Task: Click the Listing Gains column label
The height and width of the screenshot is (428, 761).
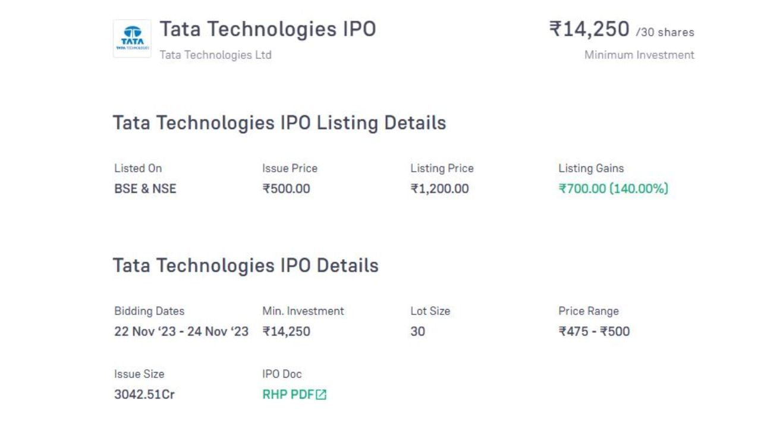Action: pyautogui.click(x=591, y=168)
